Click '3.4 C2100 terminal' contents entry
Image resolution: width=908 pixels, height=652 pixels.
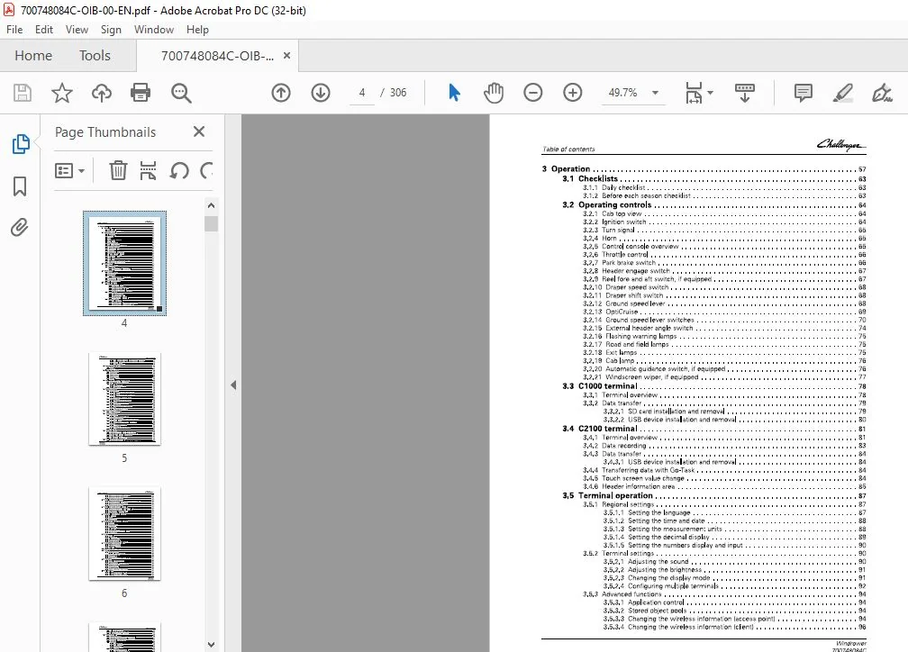pos(714,429)
